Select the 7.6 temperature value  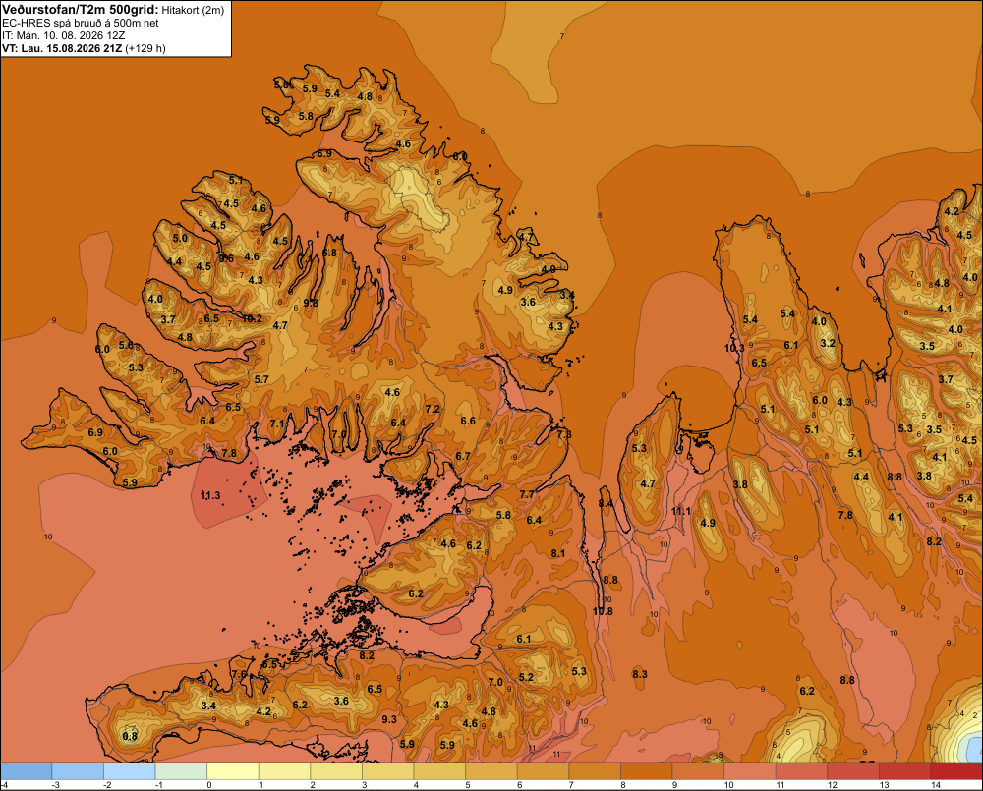(x=239, y=674)
